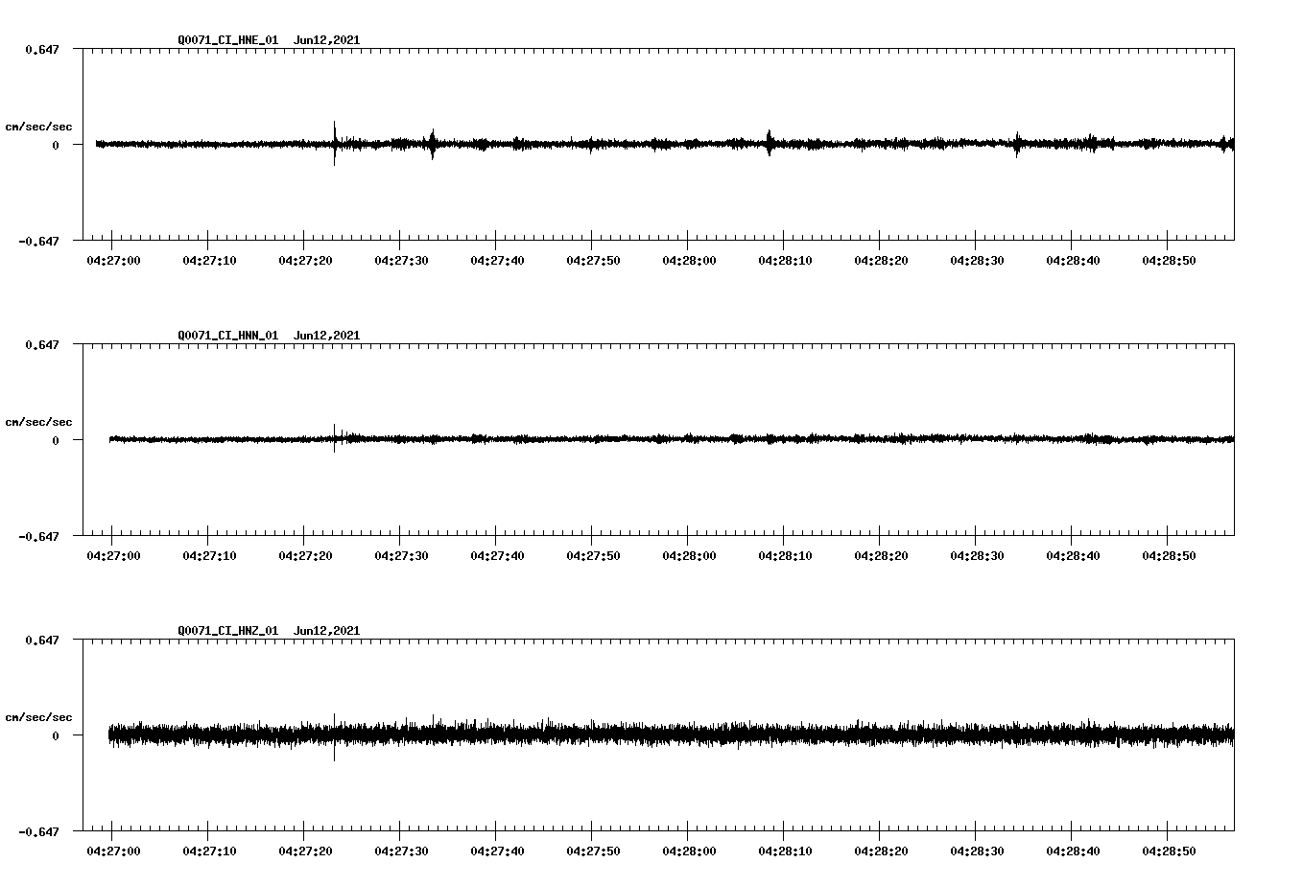Click the 04:28:00 time label under HNZ plot

point(689,851)
